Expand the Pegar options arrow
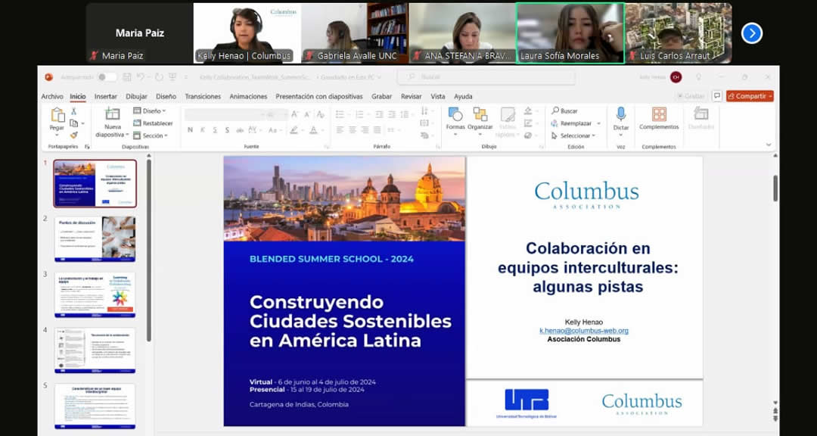This screenshot has height=436, width=817. tap(57, 135)
